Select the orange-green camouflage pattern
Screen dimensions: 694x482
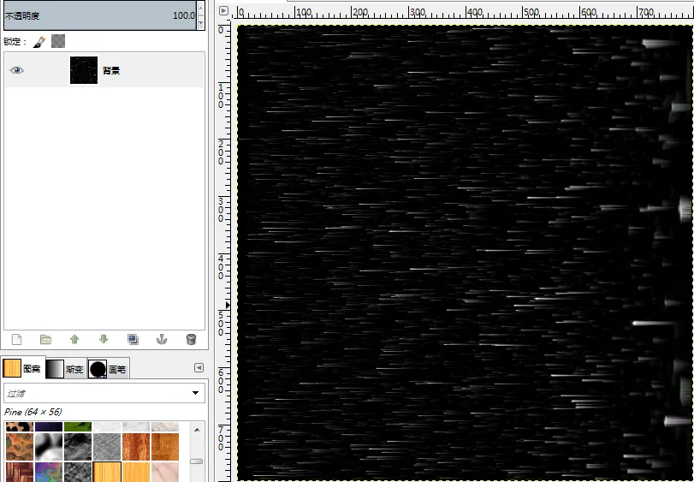pos(20,447)
